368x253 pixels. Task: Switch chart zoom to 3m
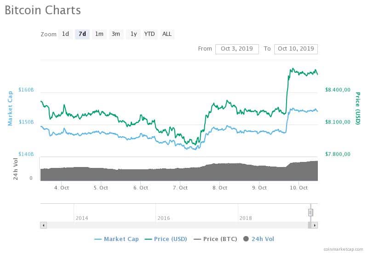tap(116, 34)
